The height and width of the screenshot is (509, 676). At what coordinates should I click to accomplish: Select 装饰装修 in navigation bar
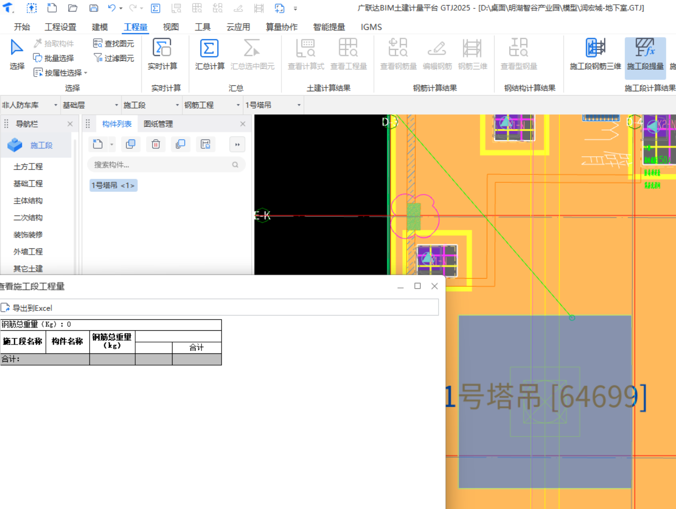pyautogui.click(x=28, y=235)
